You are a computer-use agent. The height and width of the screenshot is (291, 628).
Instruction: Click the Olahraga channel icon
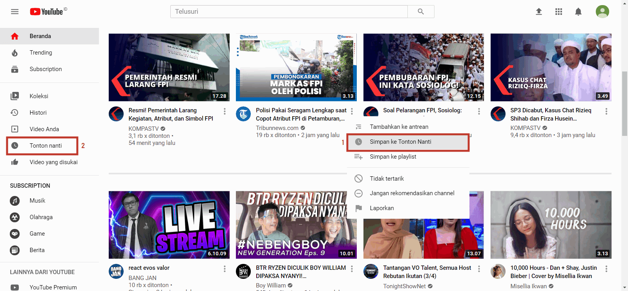pos(15,217)
